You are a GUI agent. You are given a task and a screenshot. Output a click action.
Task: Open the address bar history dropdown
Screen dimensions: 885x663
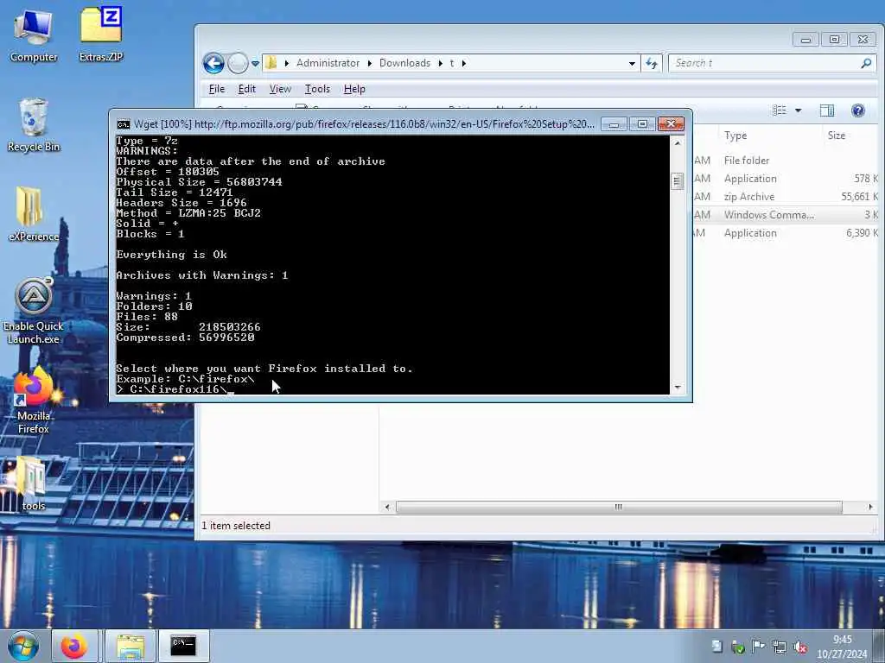pyautogui.click(x=632, y=63)
